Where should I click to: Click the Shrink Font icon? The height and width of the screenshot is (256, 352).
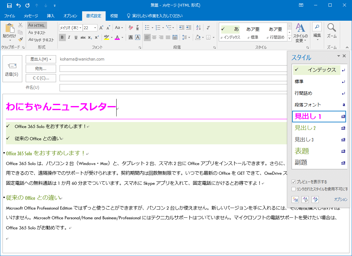tap(108, 28)
